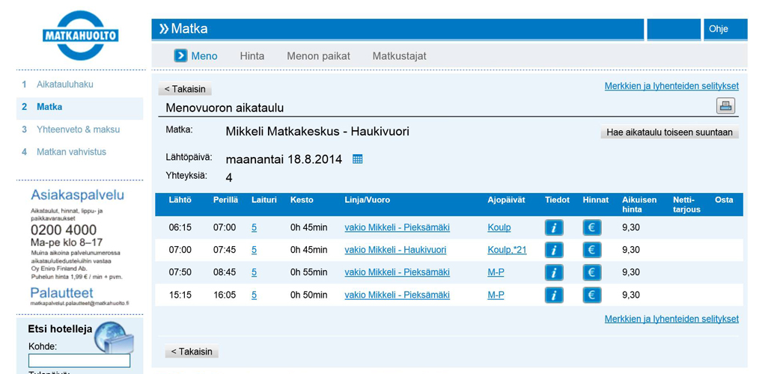Click the Meno arrow icon
The height and width of the screenshot is (374, 768).
click(180, 56)
